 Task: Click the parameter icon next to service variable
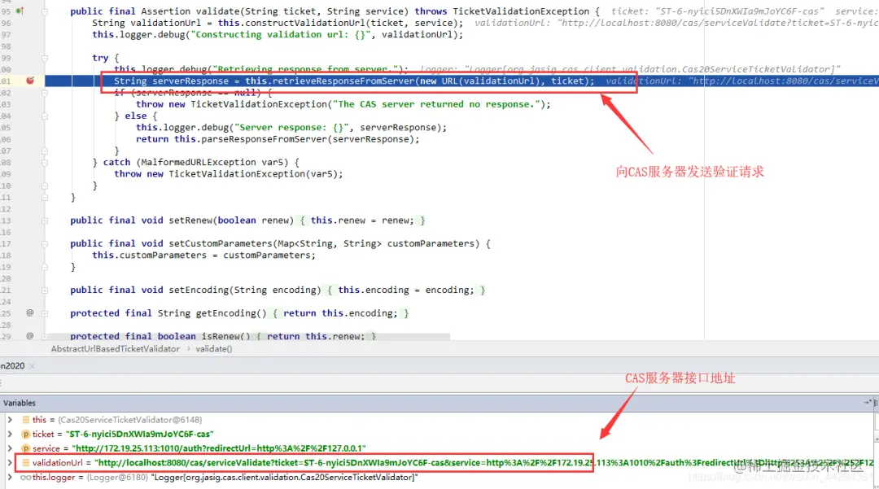26,448
